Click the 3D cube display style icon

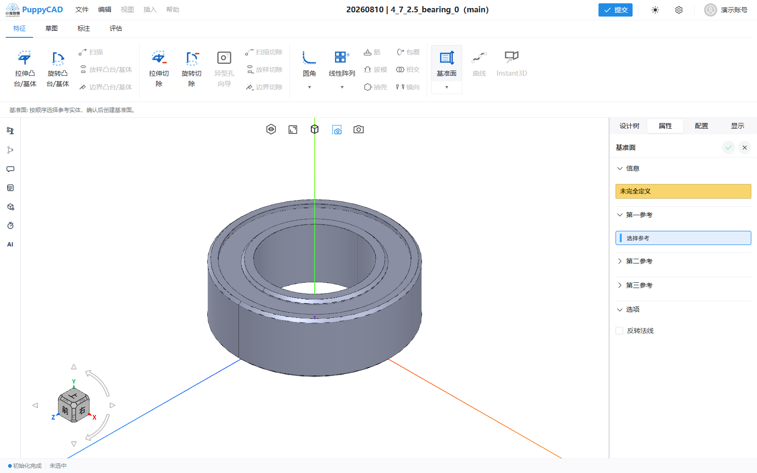[315, 130]
